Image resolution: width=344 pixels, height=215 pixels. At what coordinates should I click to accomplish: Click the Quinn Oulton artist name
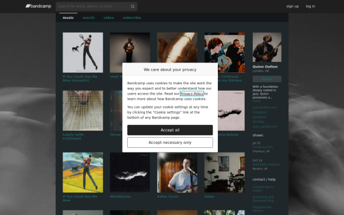click(x=265, y=67)
